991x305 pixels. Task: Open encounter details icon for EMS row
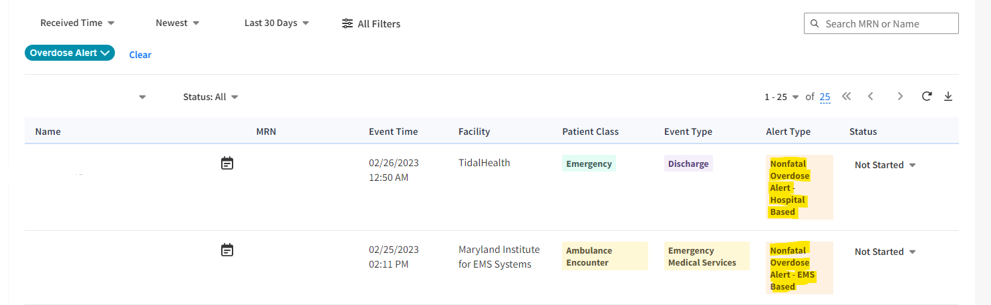[227, 250]
